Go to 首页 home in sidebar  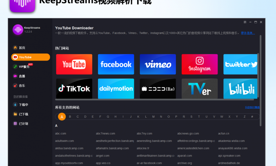(19, 48)
